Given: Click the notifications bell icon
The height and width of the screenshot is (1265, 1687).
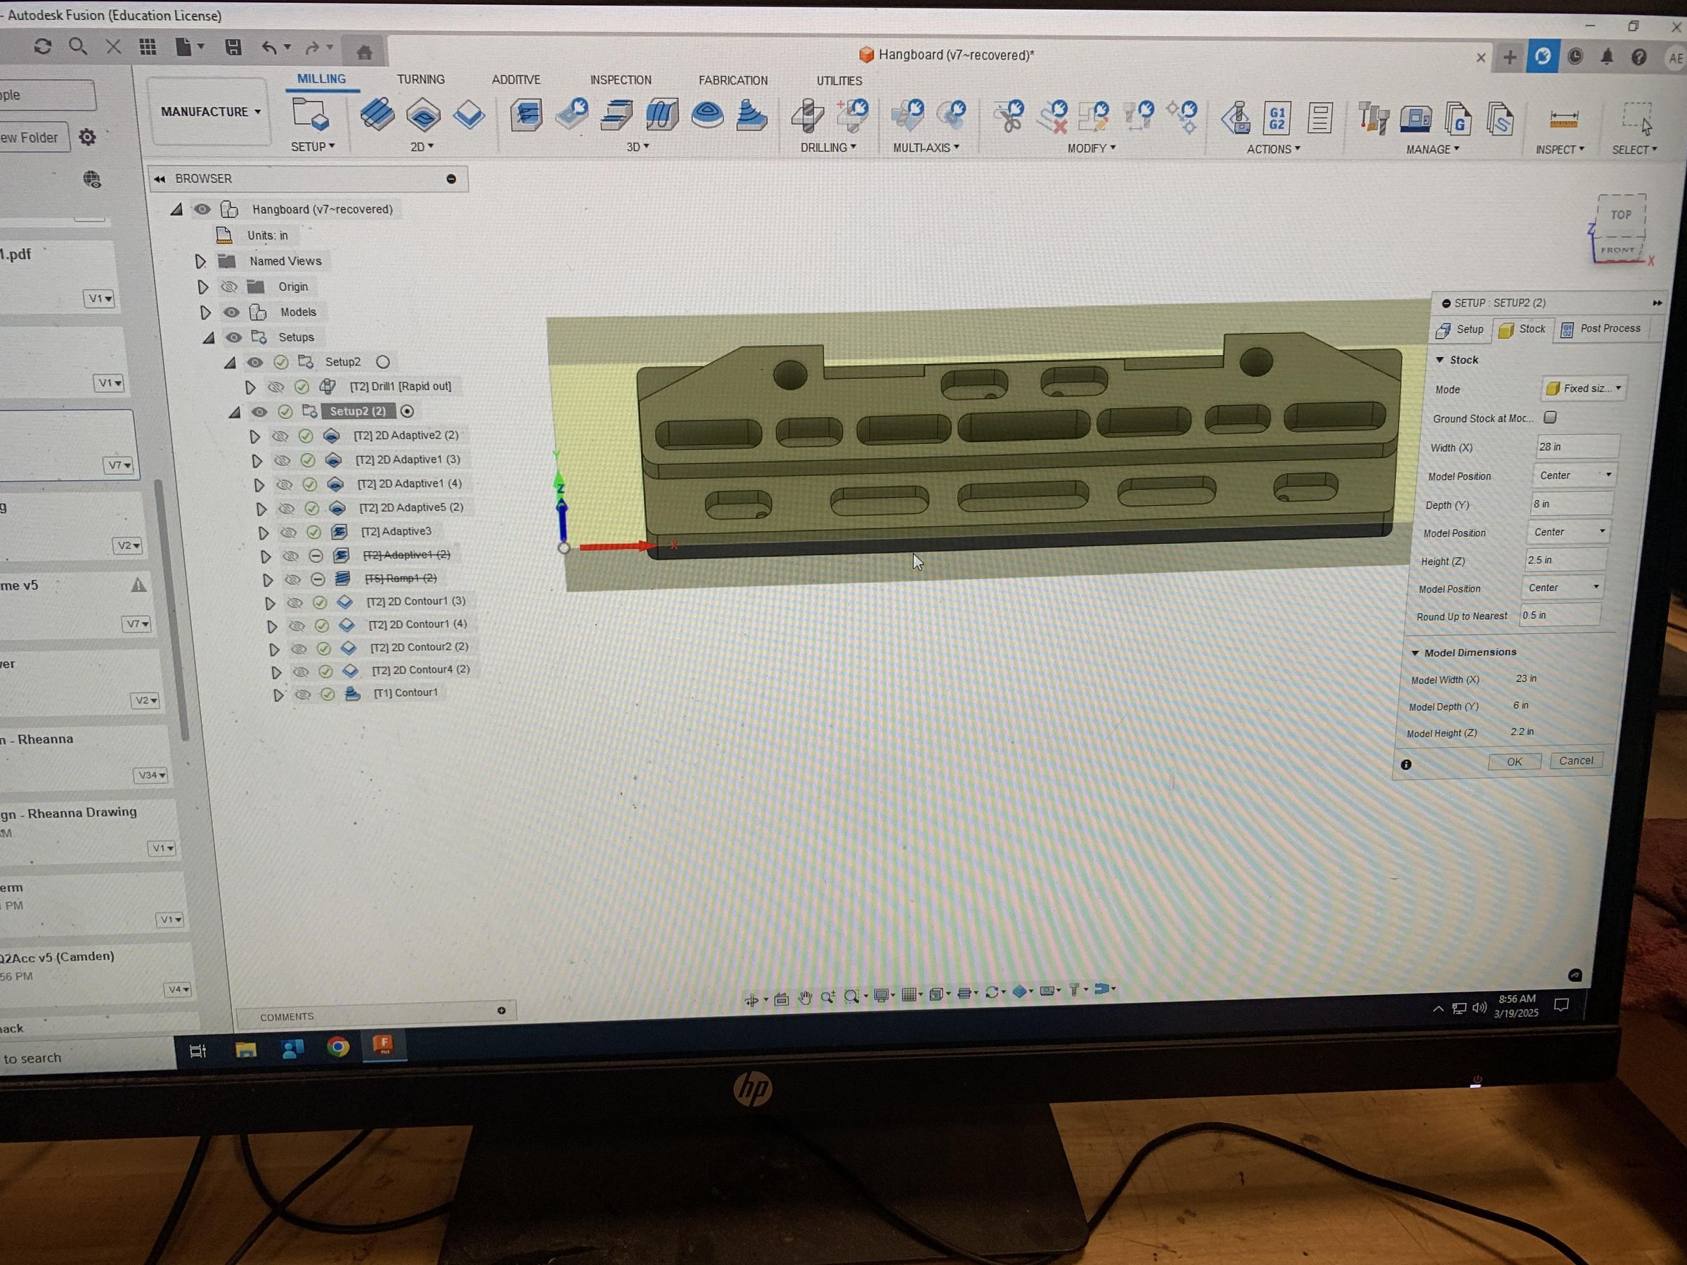Looking at the screenshot, I should tap(1607, 57).
